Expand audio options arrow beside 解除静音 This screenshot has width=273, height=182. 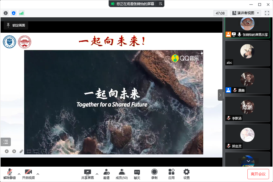tap(19, 174)
